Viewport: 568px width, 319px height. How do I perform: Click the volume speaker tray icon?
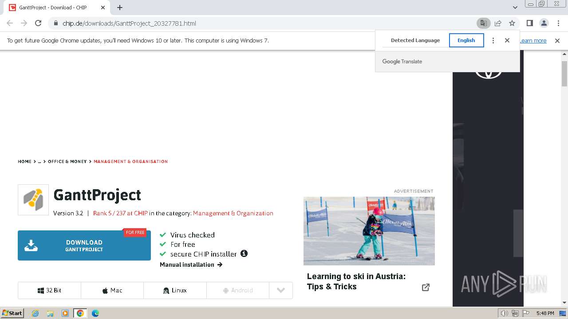point(505,313)
